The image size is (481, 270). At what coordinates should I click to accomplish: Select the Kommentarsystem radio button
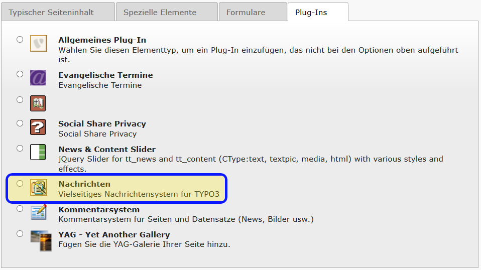[20, 208]
